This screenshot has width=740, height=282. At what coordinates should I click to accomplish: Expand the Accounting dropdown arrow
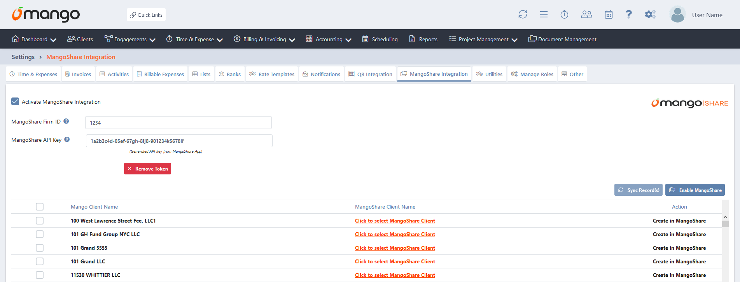coord(348,40)
